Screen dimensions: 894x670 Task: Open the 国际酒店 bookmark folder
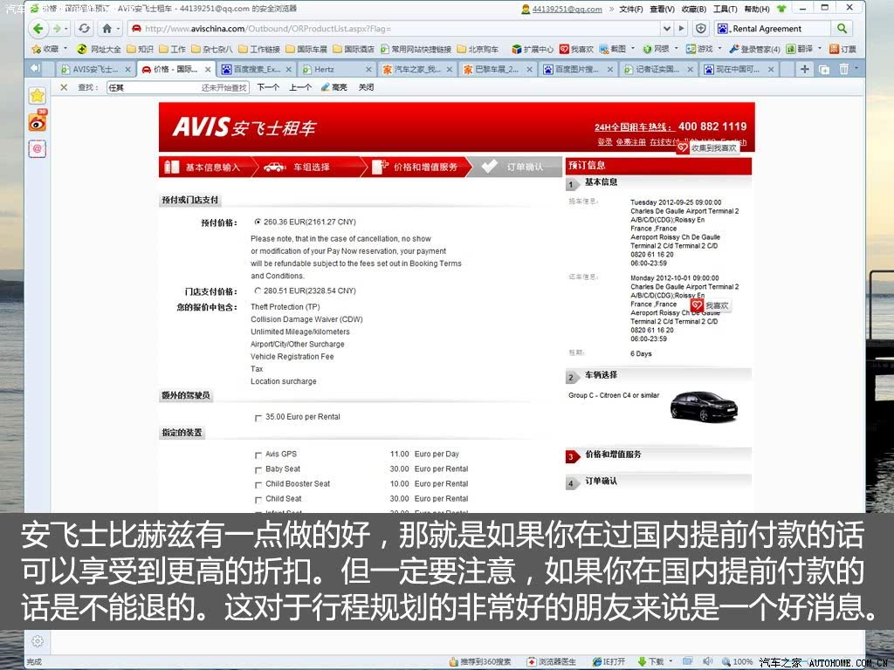[354, 49]
